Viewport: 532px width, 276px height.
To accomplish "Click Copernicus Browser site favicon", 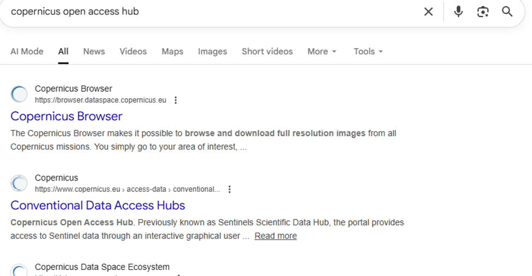I will point(19,94).
